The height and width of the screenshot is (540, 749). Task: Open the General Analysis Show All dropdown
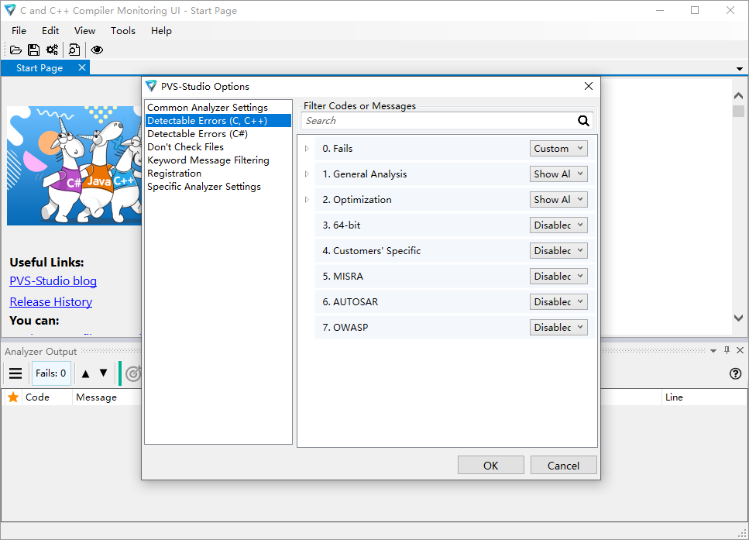[x=558, y=174]
